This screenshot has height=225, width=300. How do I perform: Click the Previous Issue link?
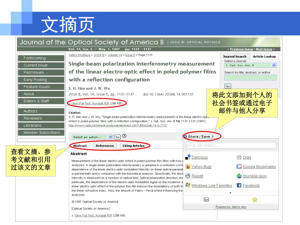click(x=241, y=49)
